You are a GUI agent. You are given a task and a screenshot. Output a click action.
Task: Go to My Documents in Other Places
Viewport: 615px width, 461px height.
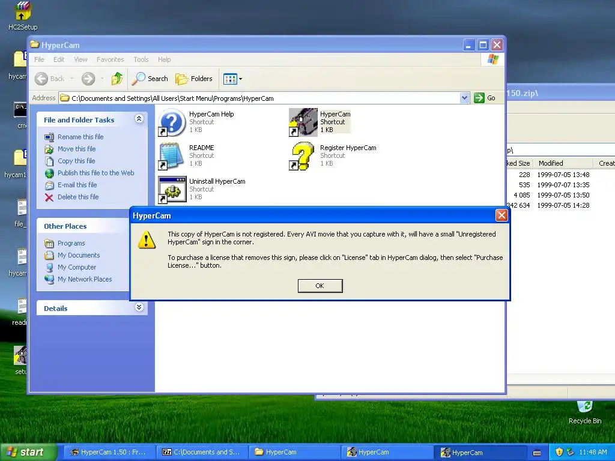(x=79, y=255)
